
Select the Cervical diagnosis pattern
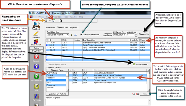pyautogui.click(x=56, y=75)
